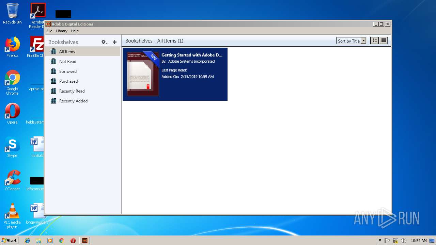Open Skype desktop shortcut
This screenshot has width=436, height=245.
[12, 147]
